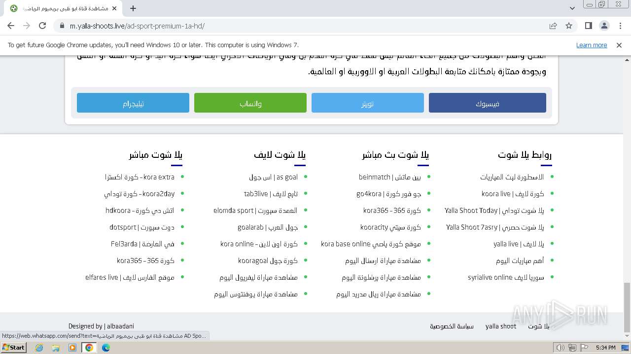
Task: Open the مشاهدة مباراة ريال مدريد اليوم link
Action: [x=379, y=294]
